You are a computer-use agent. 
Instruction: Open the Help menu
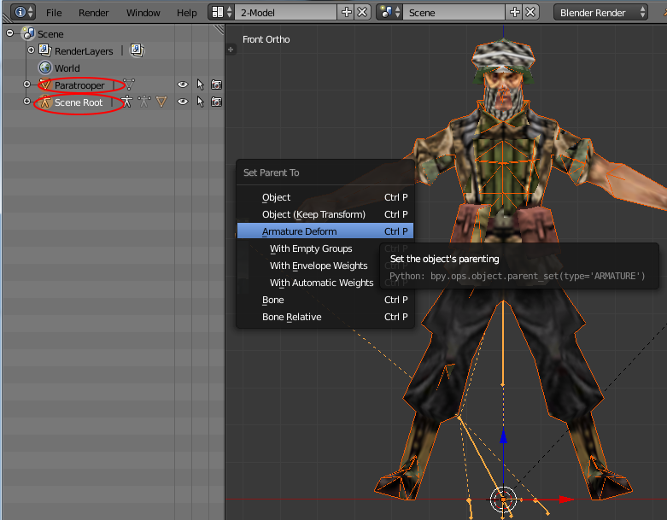tap(187, 13)
